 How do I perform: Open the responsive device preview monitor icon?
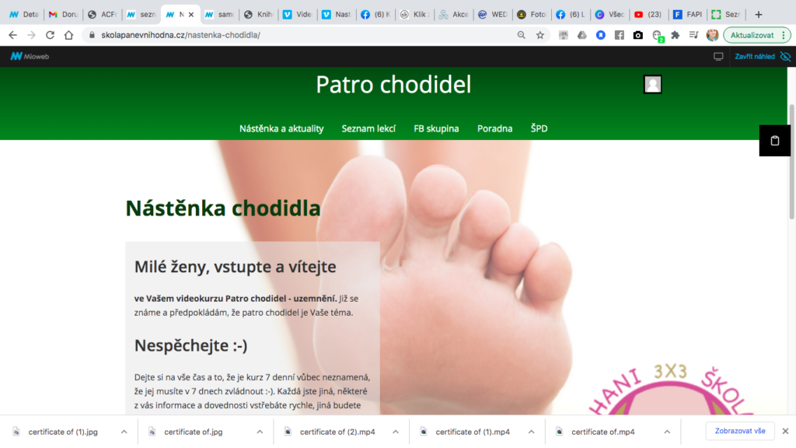(x=718, y=56)
